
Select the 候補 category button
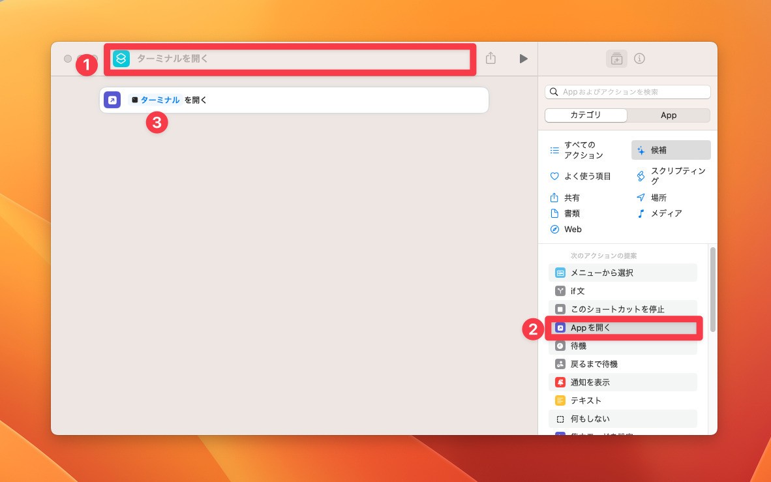coord(671,149)
